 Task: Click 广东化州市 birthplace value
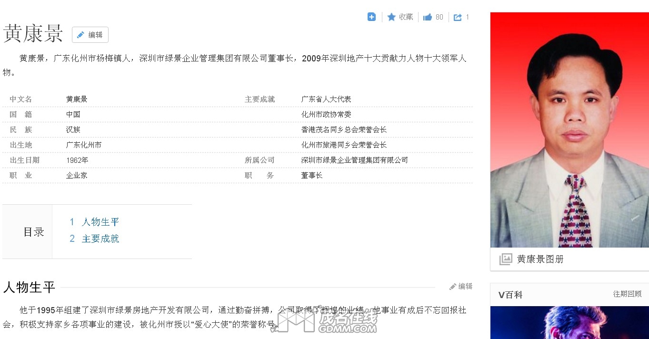pos(84,145)
